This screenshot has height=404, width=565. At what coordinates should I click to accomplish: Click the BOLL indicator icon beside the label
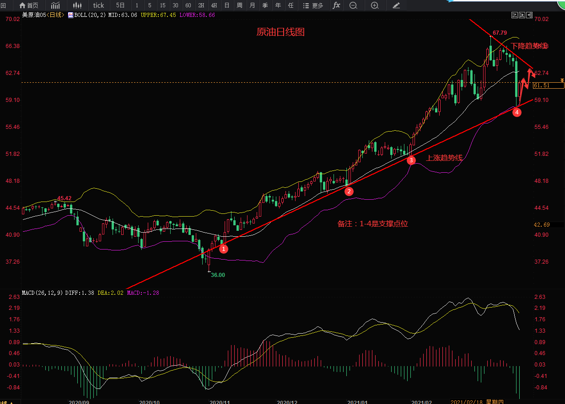click(70, 15)
